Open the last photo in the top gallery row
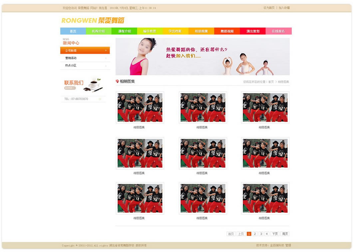Viewport: 353px width, 252px height. 265,107
